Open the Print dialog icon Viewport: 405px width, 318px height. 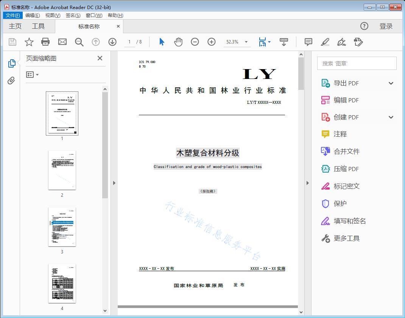[x=45, y=42]
